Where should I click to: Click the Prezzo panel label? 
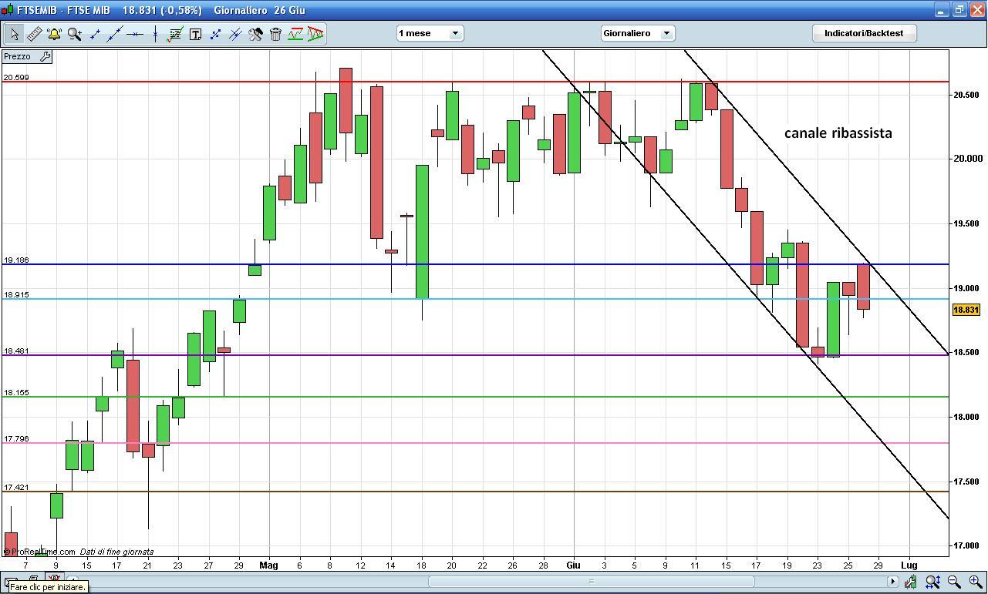tap(17, 56)
